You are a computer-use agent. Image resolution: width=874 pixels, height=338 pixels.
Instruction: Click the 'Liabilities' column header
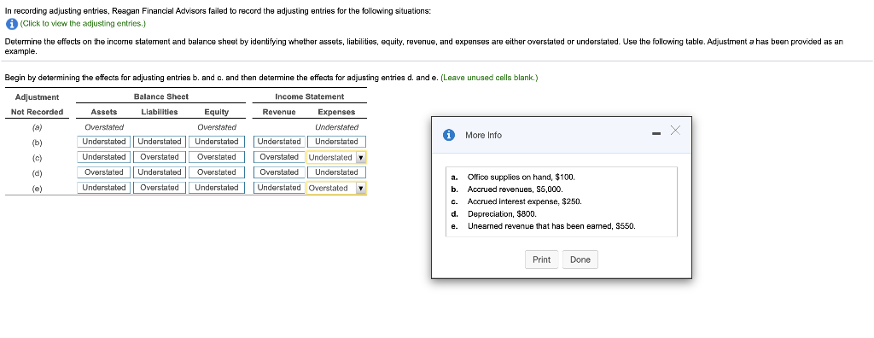160,112
